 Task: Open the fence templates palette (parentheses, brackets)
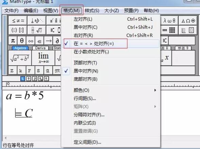(18, 30)
